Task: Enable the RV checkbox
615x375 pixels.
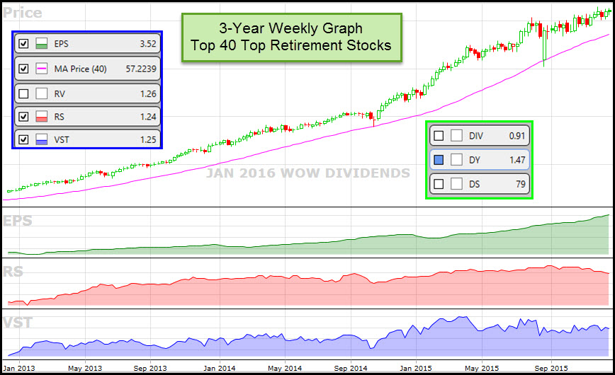Action: coord(23,93)
